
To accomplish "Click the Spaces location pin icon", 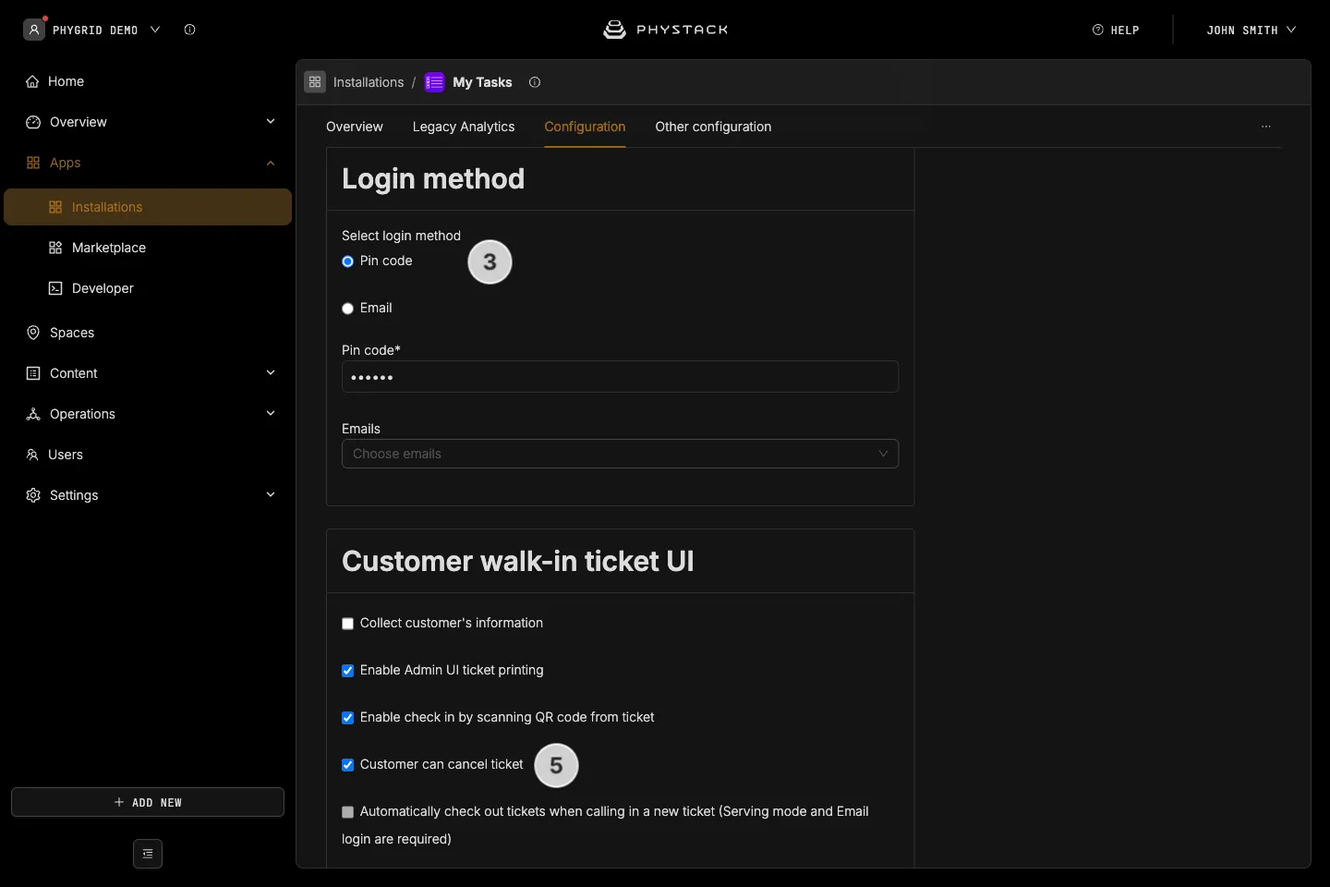I will point(33,333).
